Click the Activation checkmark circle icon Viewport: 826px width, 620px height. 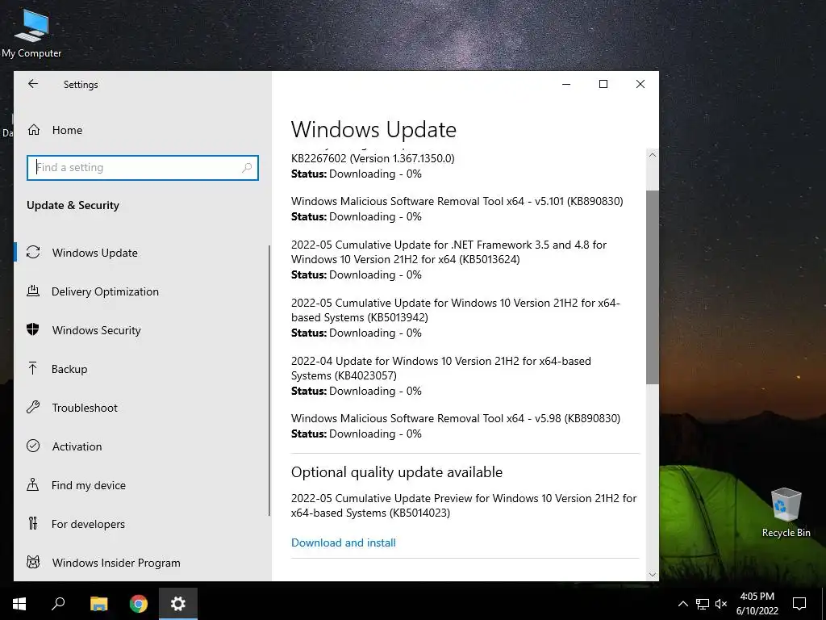pyautogui.click(x=33, y=446)
